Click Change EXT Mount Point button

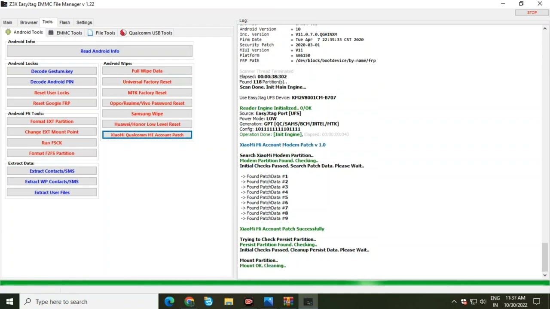52,132
